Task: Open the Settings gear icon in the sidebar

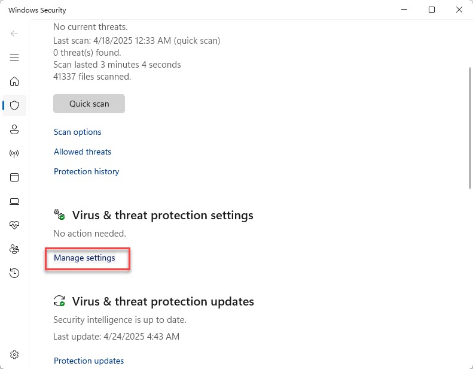Action: click(x=14, y=355)
